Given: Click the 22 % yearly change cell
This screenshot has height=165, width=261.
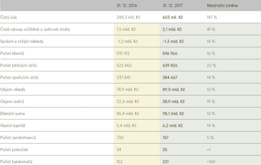Looking at the screenshot, I should click(211, 65).
